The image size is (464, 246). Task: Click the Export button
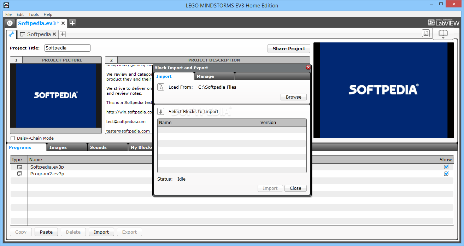point(129,232)
